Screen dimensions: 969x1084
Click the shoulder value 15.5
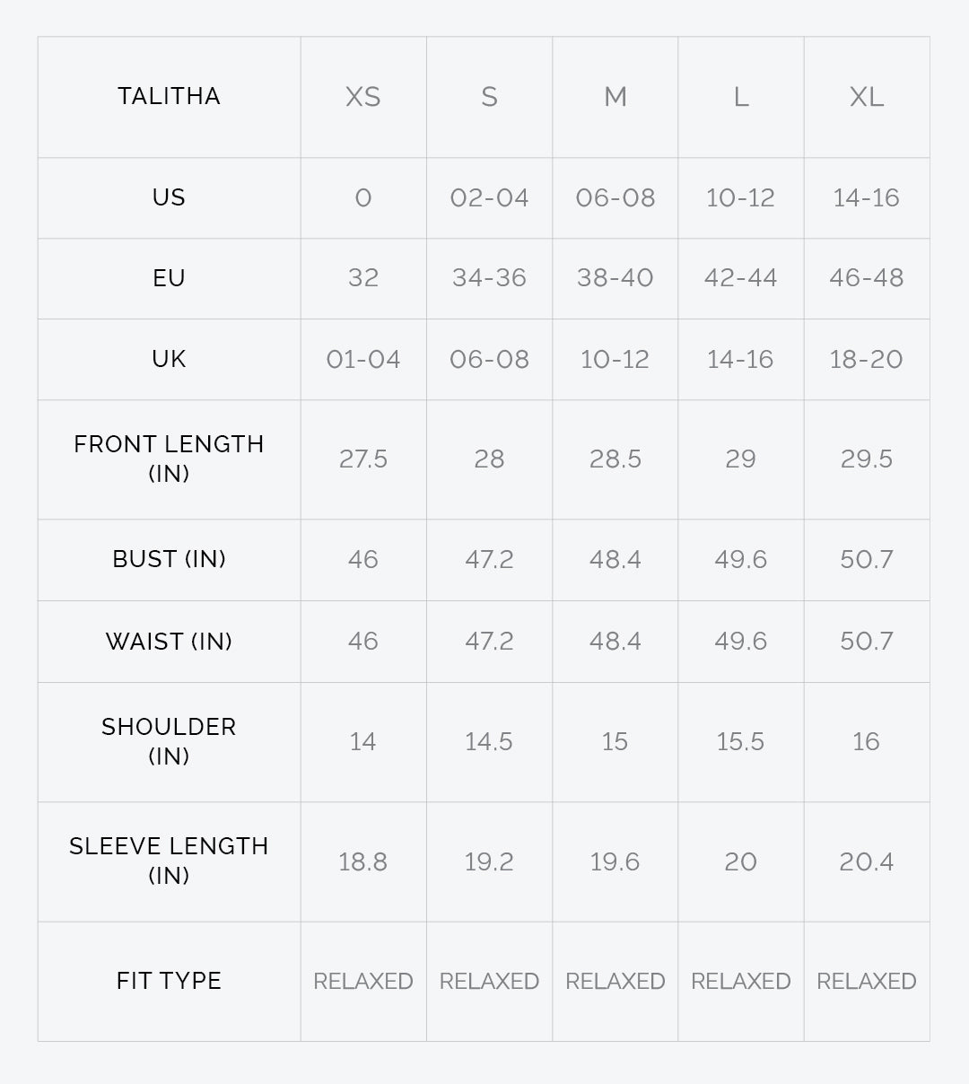[x=741, y=742]
